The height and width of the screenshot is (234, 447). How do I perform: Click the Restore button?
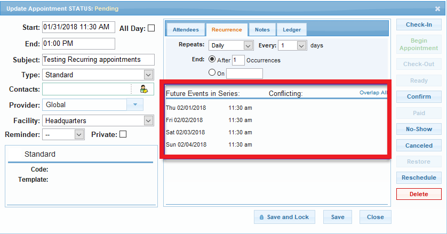(419, 162)
